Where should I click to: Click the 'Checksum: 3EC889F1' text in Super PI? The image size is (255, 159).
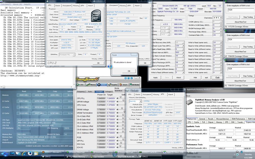(13, 71)
